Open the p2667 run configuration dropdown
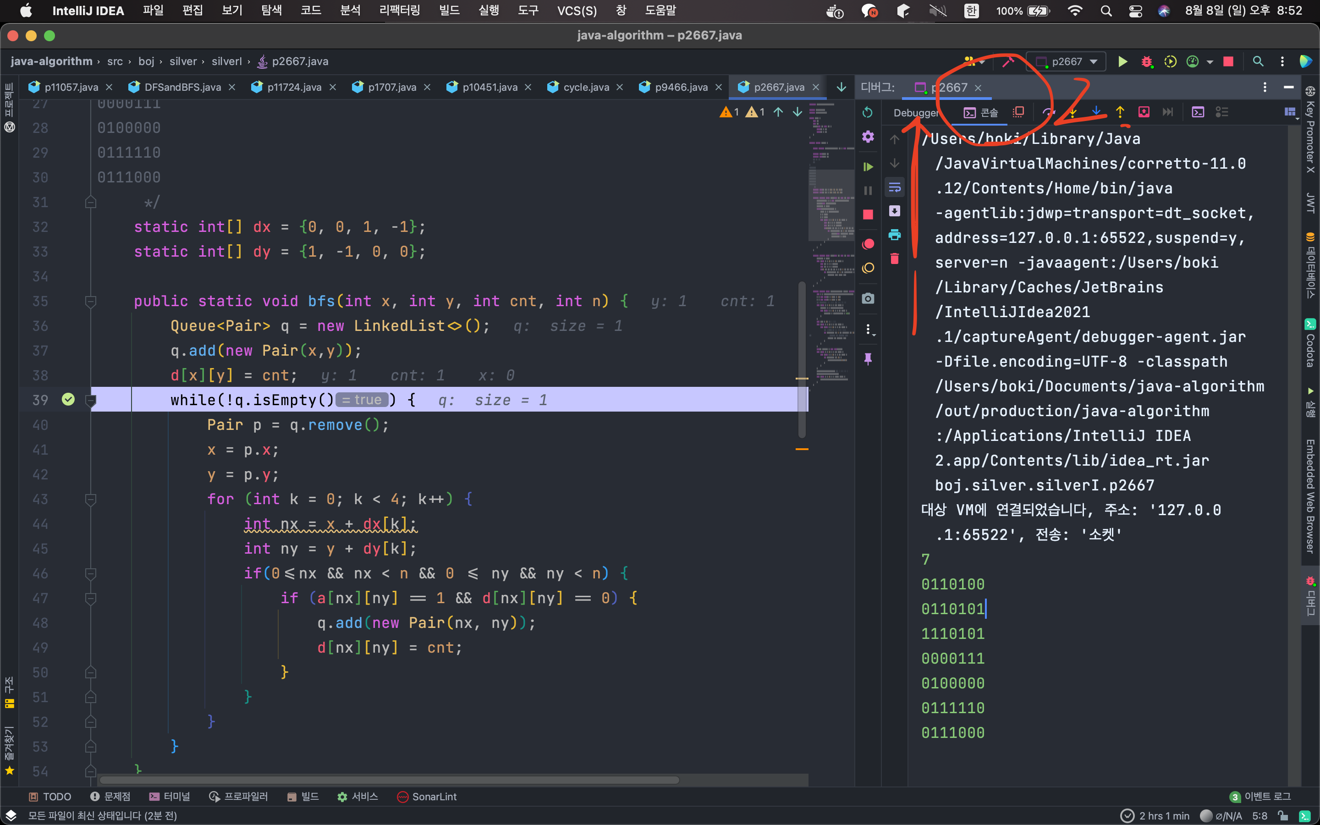Image resolution: width=1320 pixels, height=825 pixels. pos(1066,62)
